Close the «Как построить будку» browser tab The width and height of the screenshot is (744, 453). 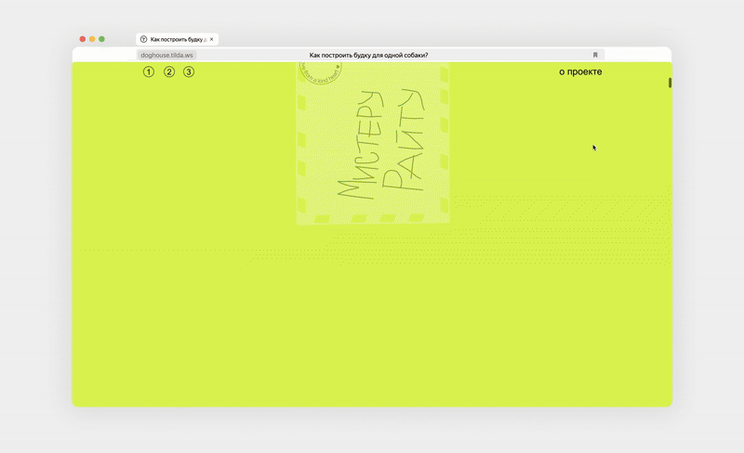point(212,39)
